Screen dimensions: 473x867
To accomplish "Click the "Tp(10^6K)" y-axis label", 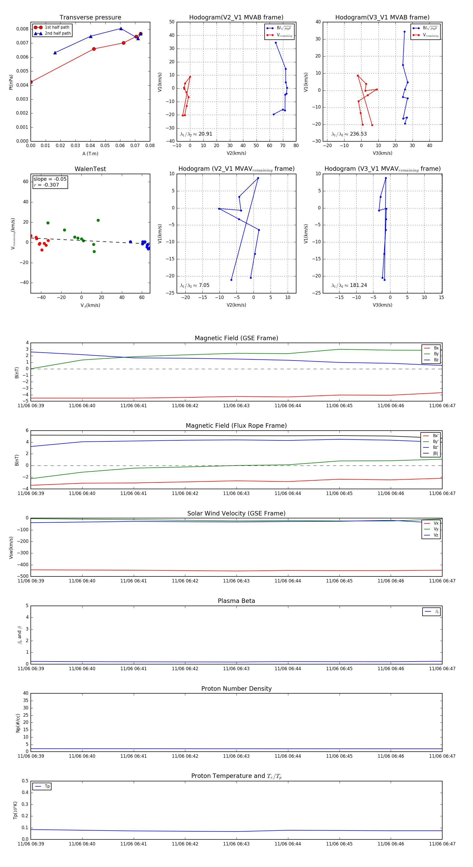I will pos(15,811).
